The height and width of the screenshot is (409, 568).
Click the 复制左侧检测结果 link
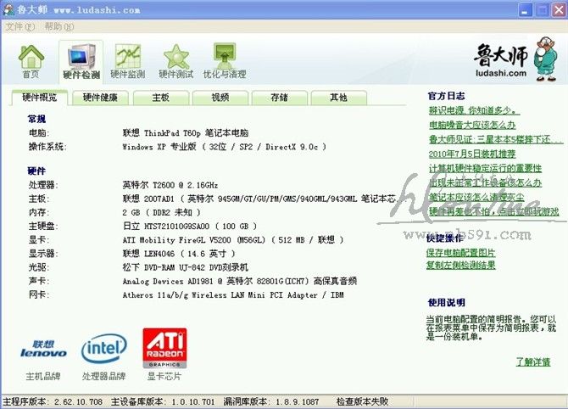coord(461,266)
